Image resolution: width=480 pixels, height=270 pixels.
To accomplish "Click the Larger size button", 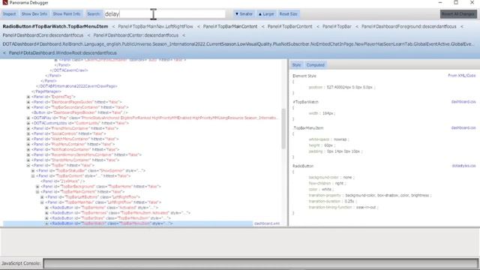I will (266, 14).
